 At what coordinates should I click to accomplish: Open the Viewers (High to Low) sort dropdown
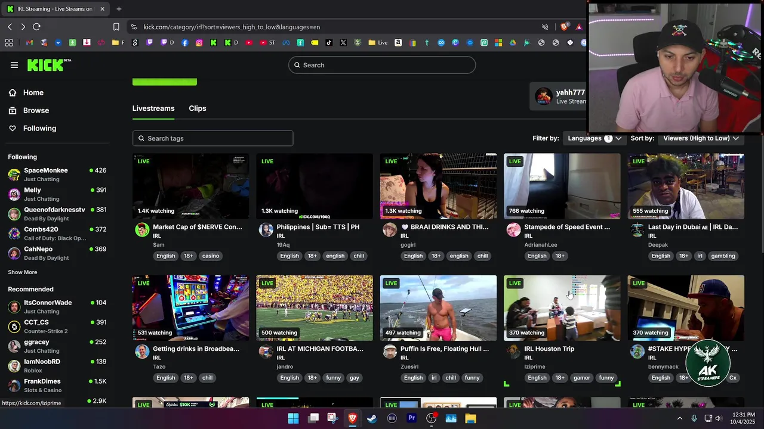(x=701, y=138)
